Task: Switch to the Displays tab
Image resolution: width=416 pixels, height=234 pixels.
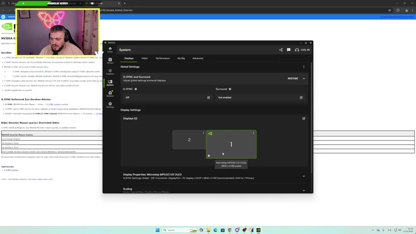Action: tap(129, 58)
